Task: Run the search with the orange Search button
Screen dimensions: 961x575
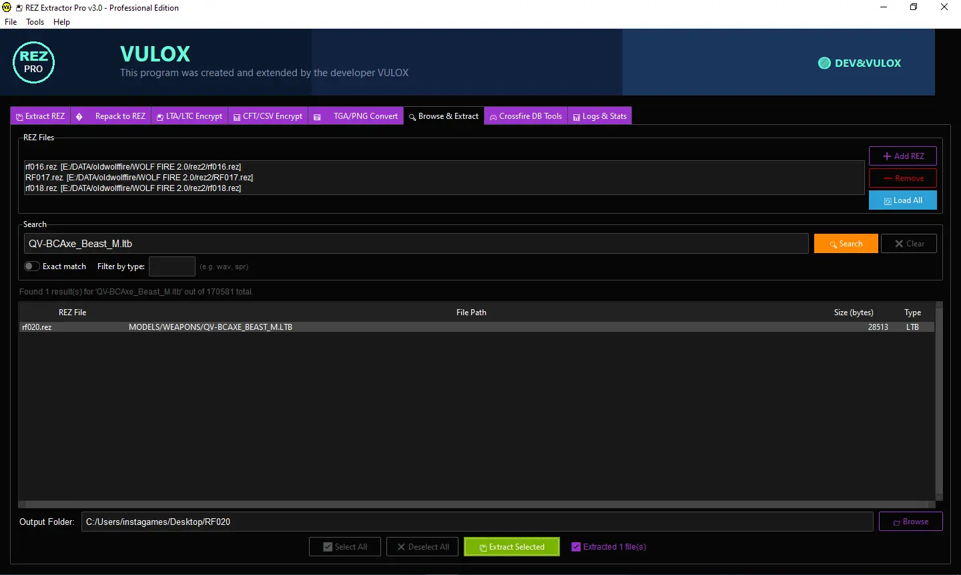Action: [x=846, y=244]
